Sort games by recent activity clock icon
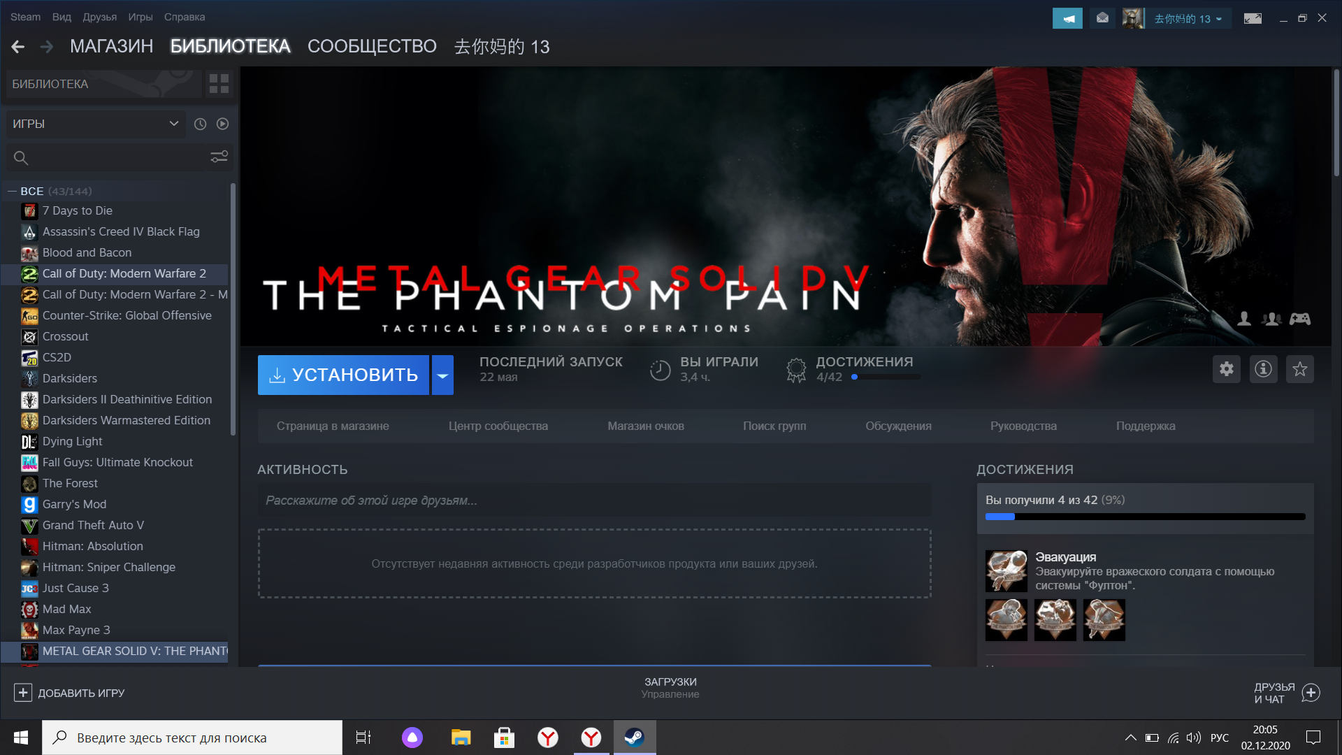Screen dimensions: 1342x755 (x=200, y=124)
